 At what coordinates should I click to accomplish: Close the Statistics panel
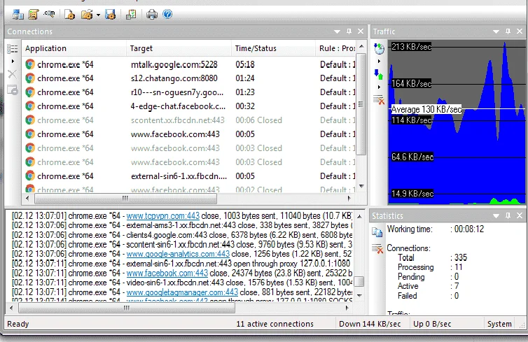tap(520, 215)
